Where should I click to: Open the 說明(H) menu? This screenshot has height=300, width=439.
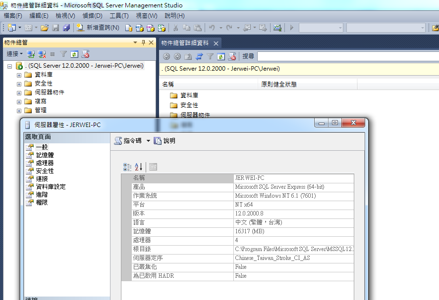175,16
